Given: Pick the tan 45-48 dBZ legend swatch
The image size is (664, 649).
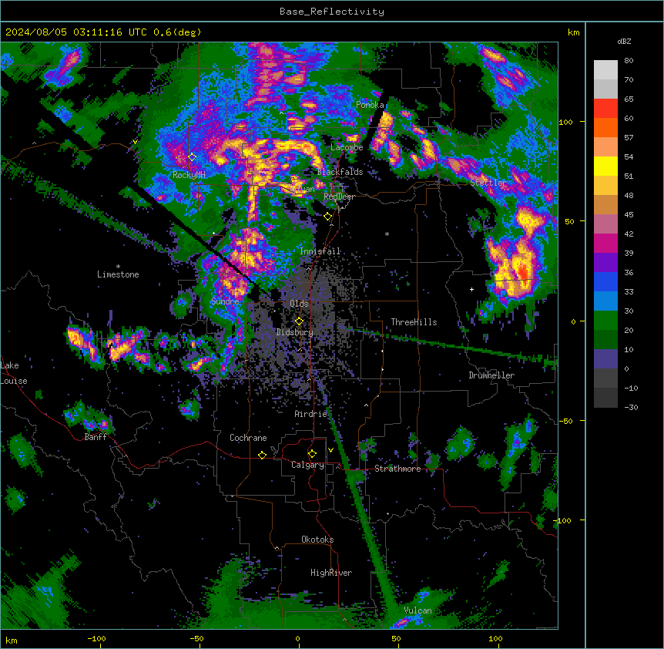Looking at the screenshot, I should tap(605, 204).
